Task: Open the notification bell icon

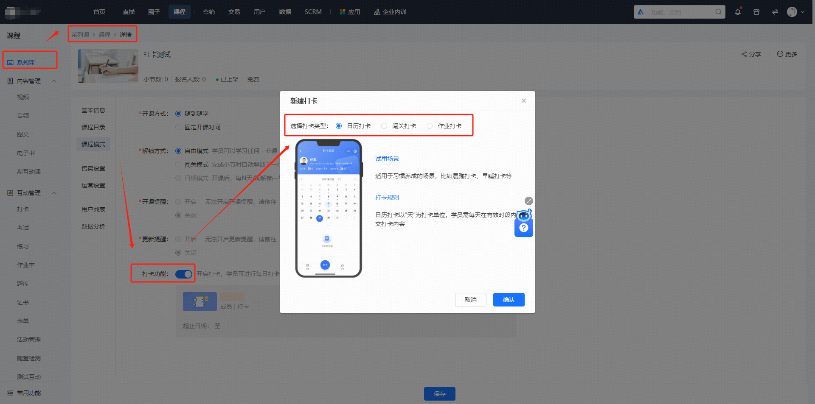Action: tap(738, 12)
